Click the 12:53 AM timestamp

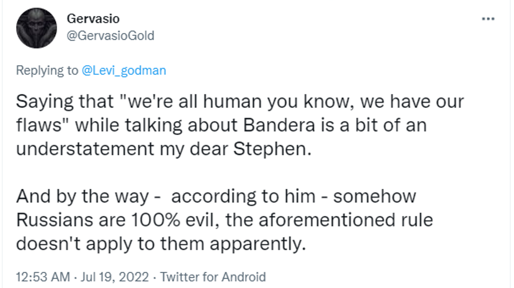(x=43, y=277)
